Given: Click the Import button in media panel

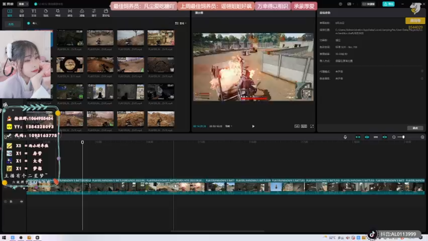Looking at the screenshot, I should pos(33,23).
